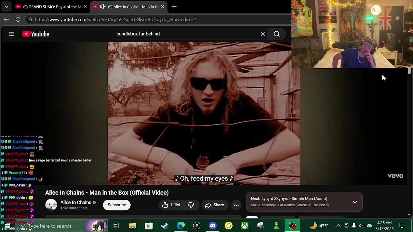
Task: Select the YouTube URL in address bar
Action: [x=115, y=19]
